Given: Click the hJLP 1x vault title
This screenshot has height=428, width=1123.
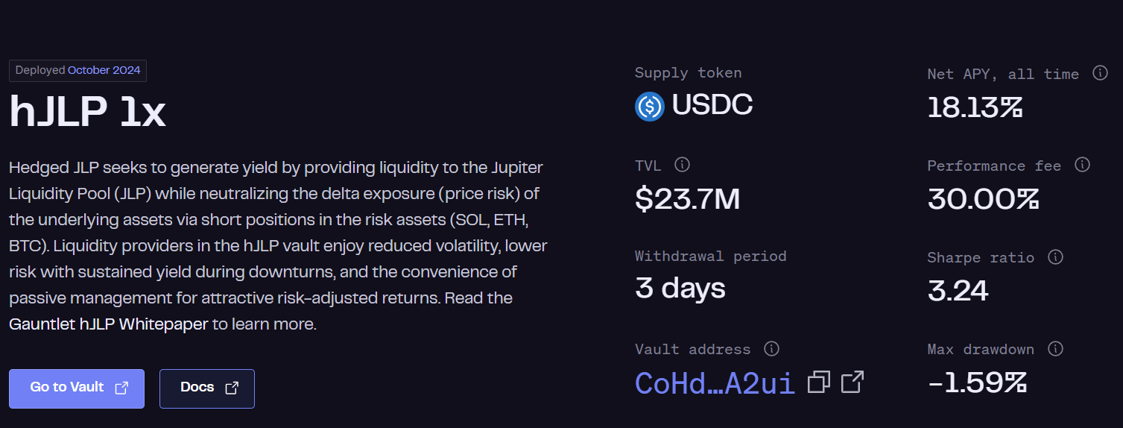Looking at the screenshot, I should click(87, 112).
